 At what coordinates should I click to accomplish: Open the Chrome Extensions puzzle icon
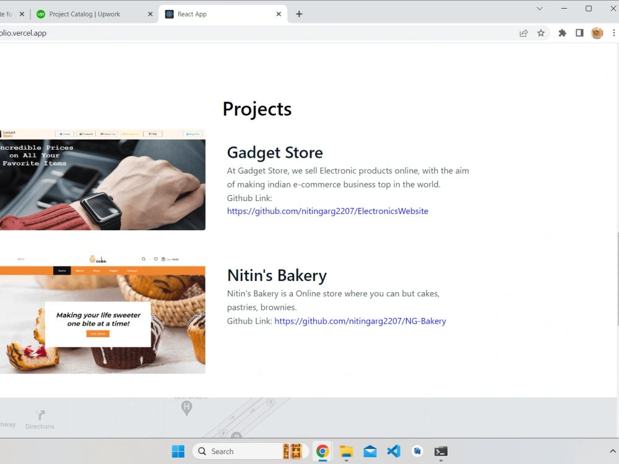562,33
